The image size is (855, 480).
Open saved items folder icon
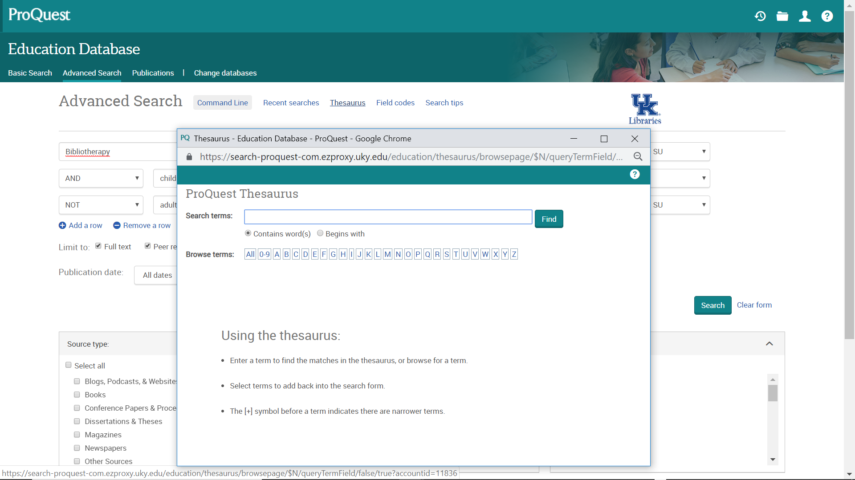782,16
